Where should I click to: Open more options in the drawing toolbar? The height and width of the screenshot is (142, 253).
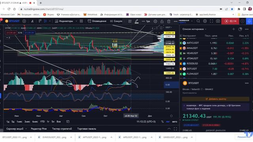click(x=176, y=21)
